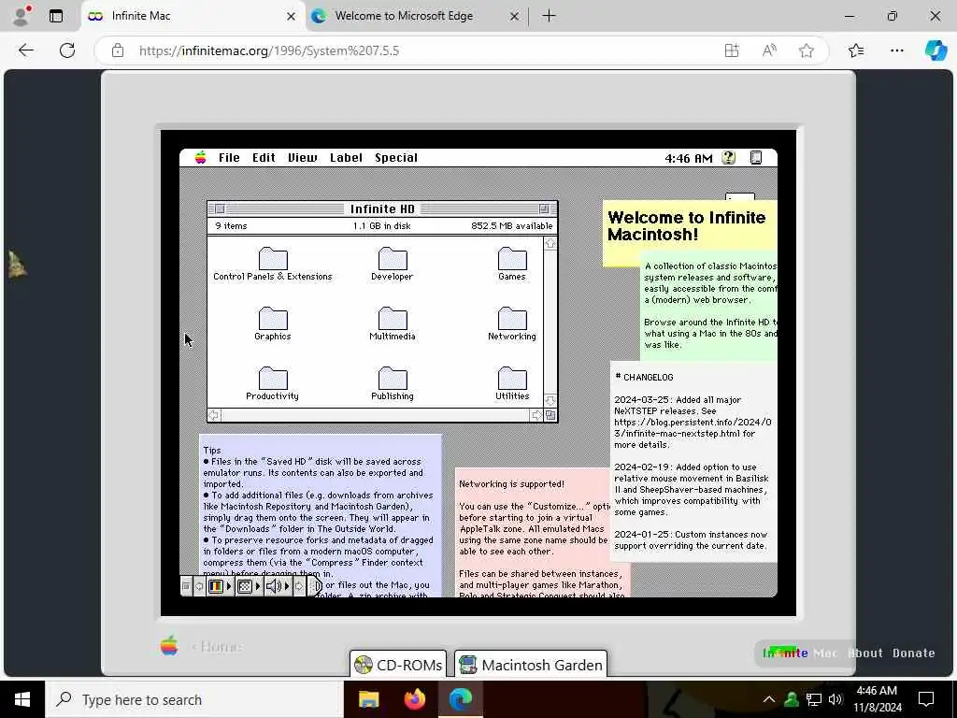Open the Help balloon menu icon

[x=728, y=157]
